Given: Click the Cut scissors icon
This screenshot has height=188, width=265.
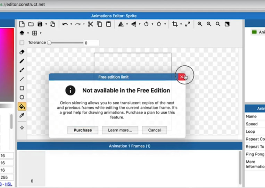Looking at the screenshot, I should coord(90,24).
